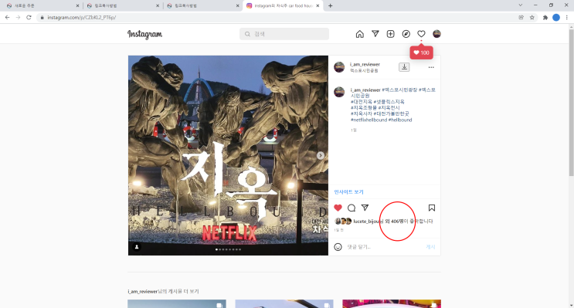Open emoji picker in comment box

coord(338,247)
